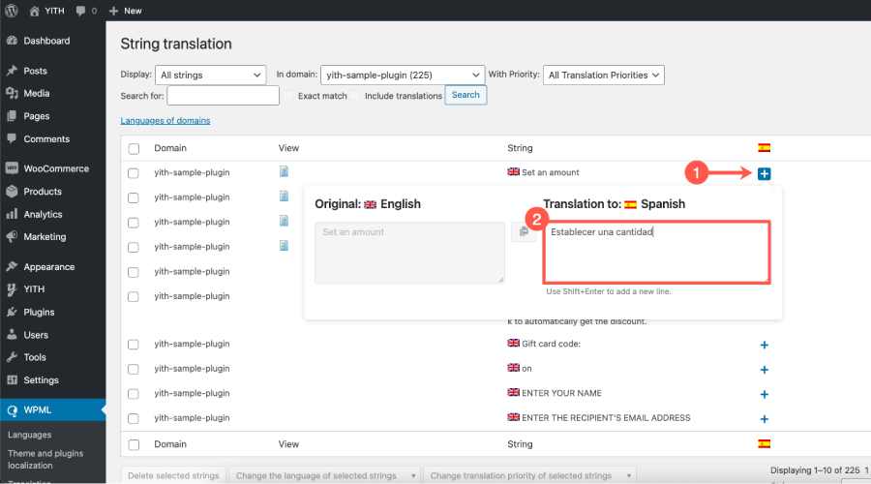Click the Spanish translation text area
Image resolution: width=871 pixels, height=484 pixels.
[656, 252]
